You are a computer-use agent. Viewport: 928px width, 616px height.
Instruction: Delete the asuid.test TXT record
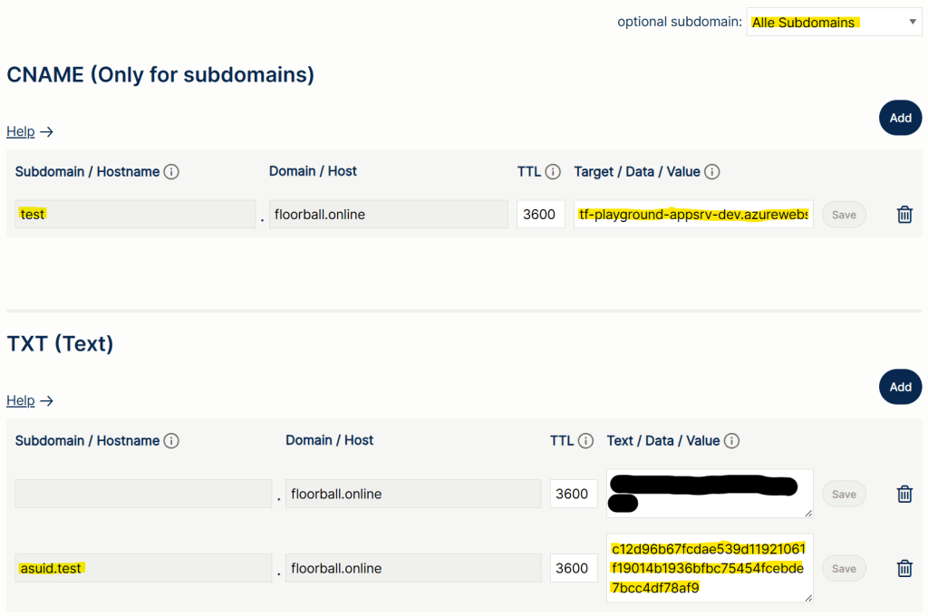coord(904,568)
